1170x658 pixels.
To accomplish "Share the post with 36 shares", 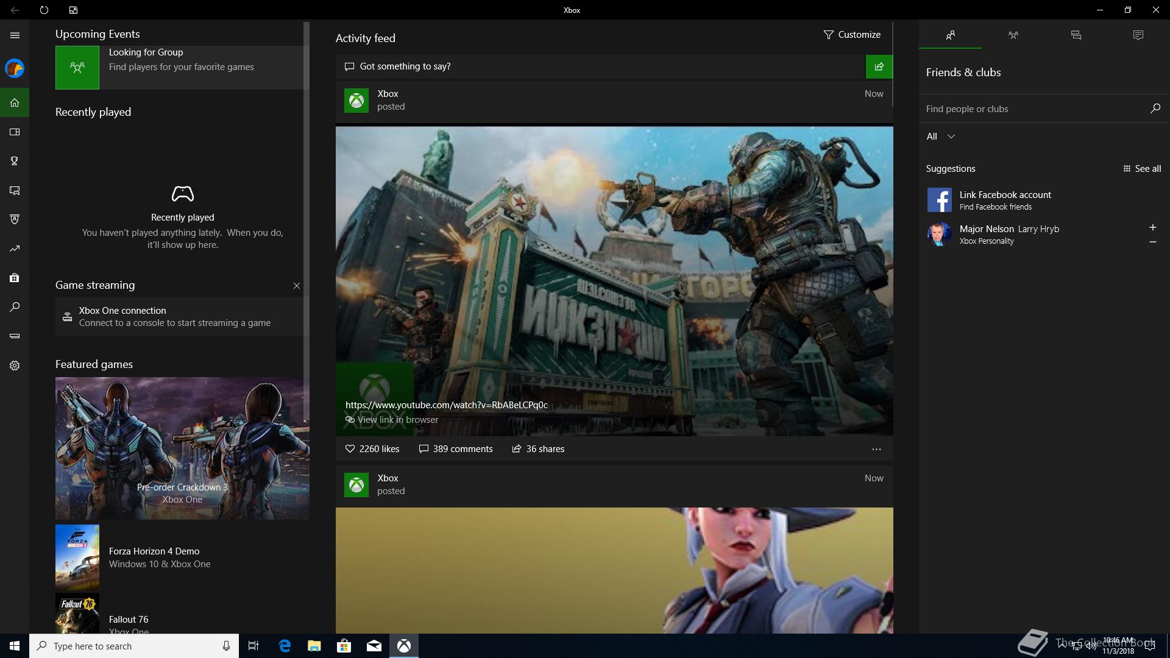I will (538, 449).
